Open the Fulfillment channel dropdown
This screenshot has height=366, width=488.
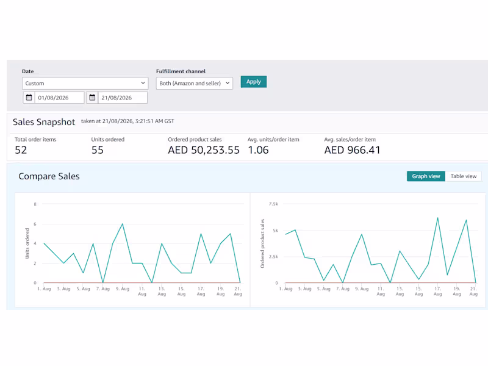point(194,84)
